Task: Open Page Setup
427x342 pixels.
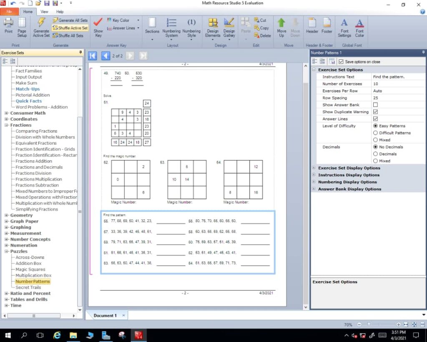Action: point(22,27)
